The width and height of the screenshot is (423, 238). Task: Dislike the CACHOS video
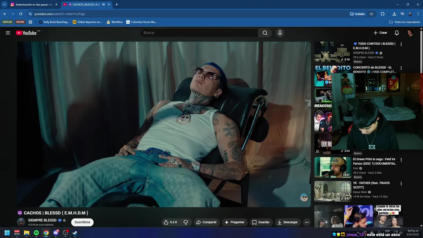pyautogui.click(x=186, y=222)
